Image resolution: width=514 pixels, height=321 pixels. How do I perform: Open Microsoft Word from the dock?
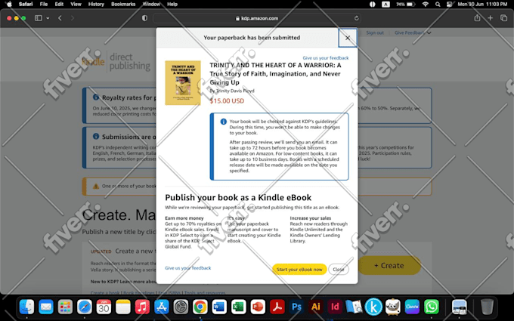pyautogui.click(x=219, y=307)
